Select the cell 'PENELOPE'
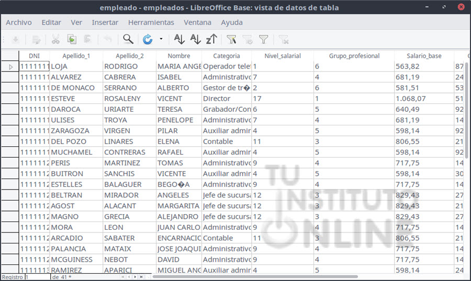The image size is (471, 281). [179, 120]
